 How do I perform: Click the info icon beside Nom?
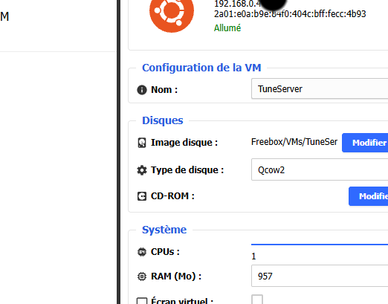tap(142, 90)
